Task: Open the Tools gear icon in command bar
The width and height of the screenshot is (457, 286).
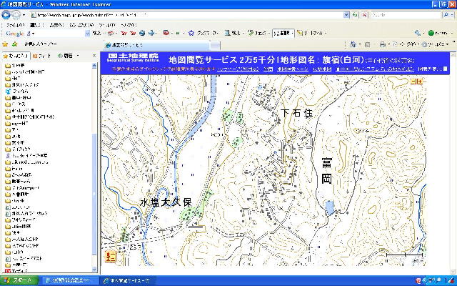Action: tap(424, 44)
